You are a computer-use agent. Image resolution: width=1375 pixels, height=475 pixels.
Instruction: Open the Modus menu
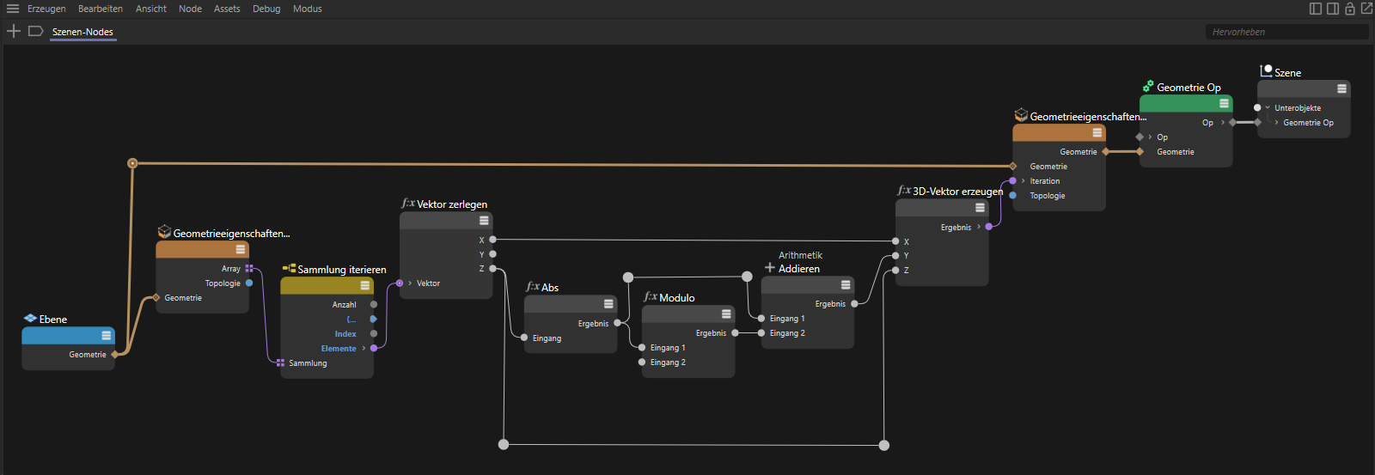point(308,9)
